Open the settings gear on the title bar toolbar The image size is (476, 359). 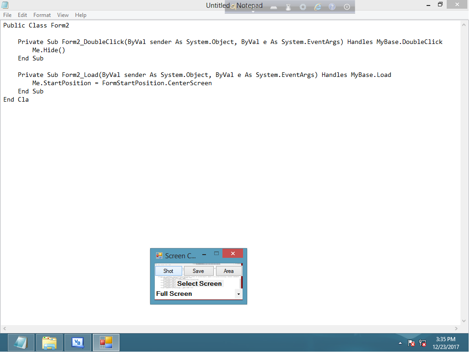(x=303, y=6)
